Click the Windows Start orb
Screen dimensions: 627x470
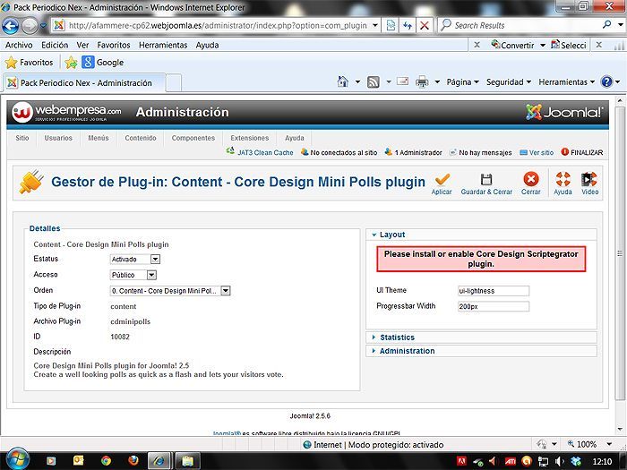[18, 458]
